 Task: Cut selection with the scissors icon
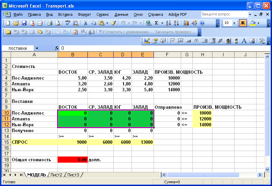coord(85,23)
